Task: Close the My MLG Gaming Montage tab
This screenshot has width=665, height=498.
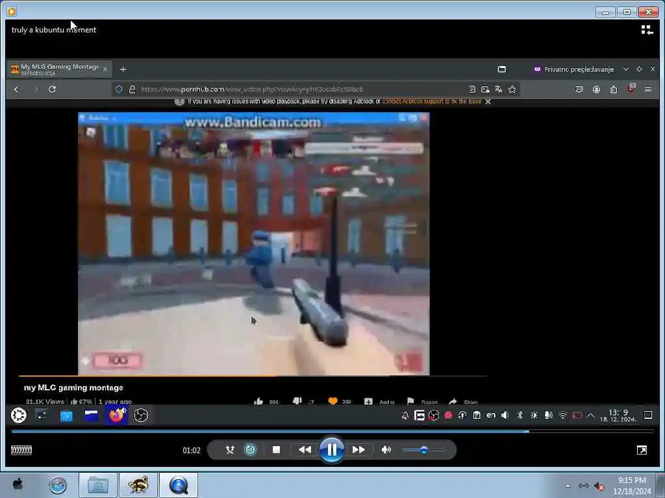Action: (x=105, y=69)
